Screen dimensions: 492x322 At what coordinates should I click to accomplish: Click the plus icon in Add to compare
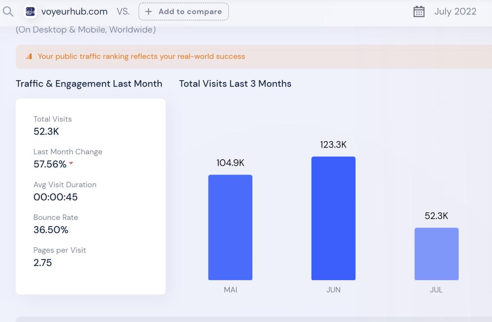149,11
